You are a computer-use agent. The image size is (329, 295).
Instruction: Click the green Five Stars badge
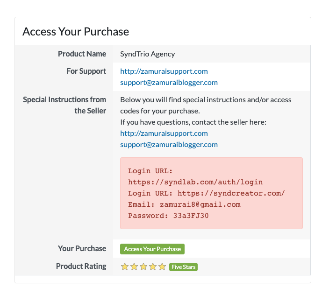183,267
